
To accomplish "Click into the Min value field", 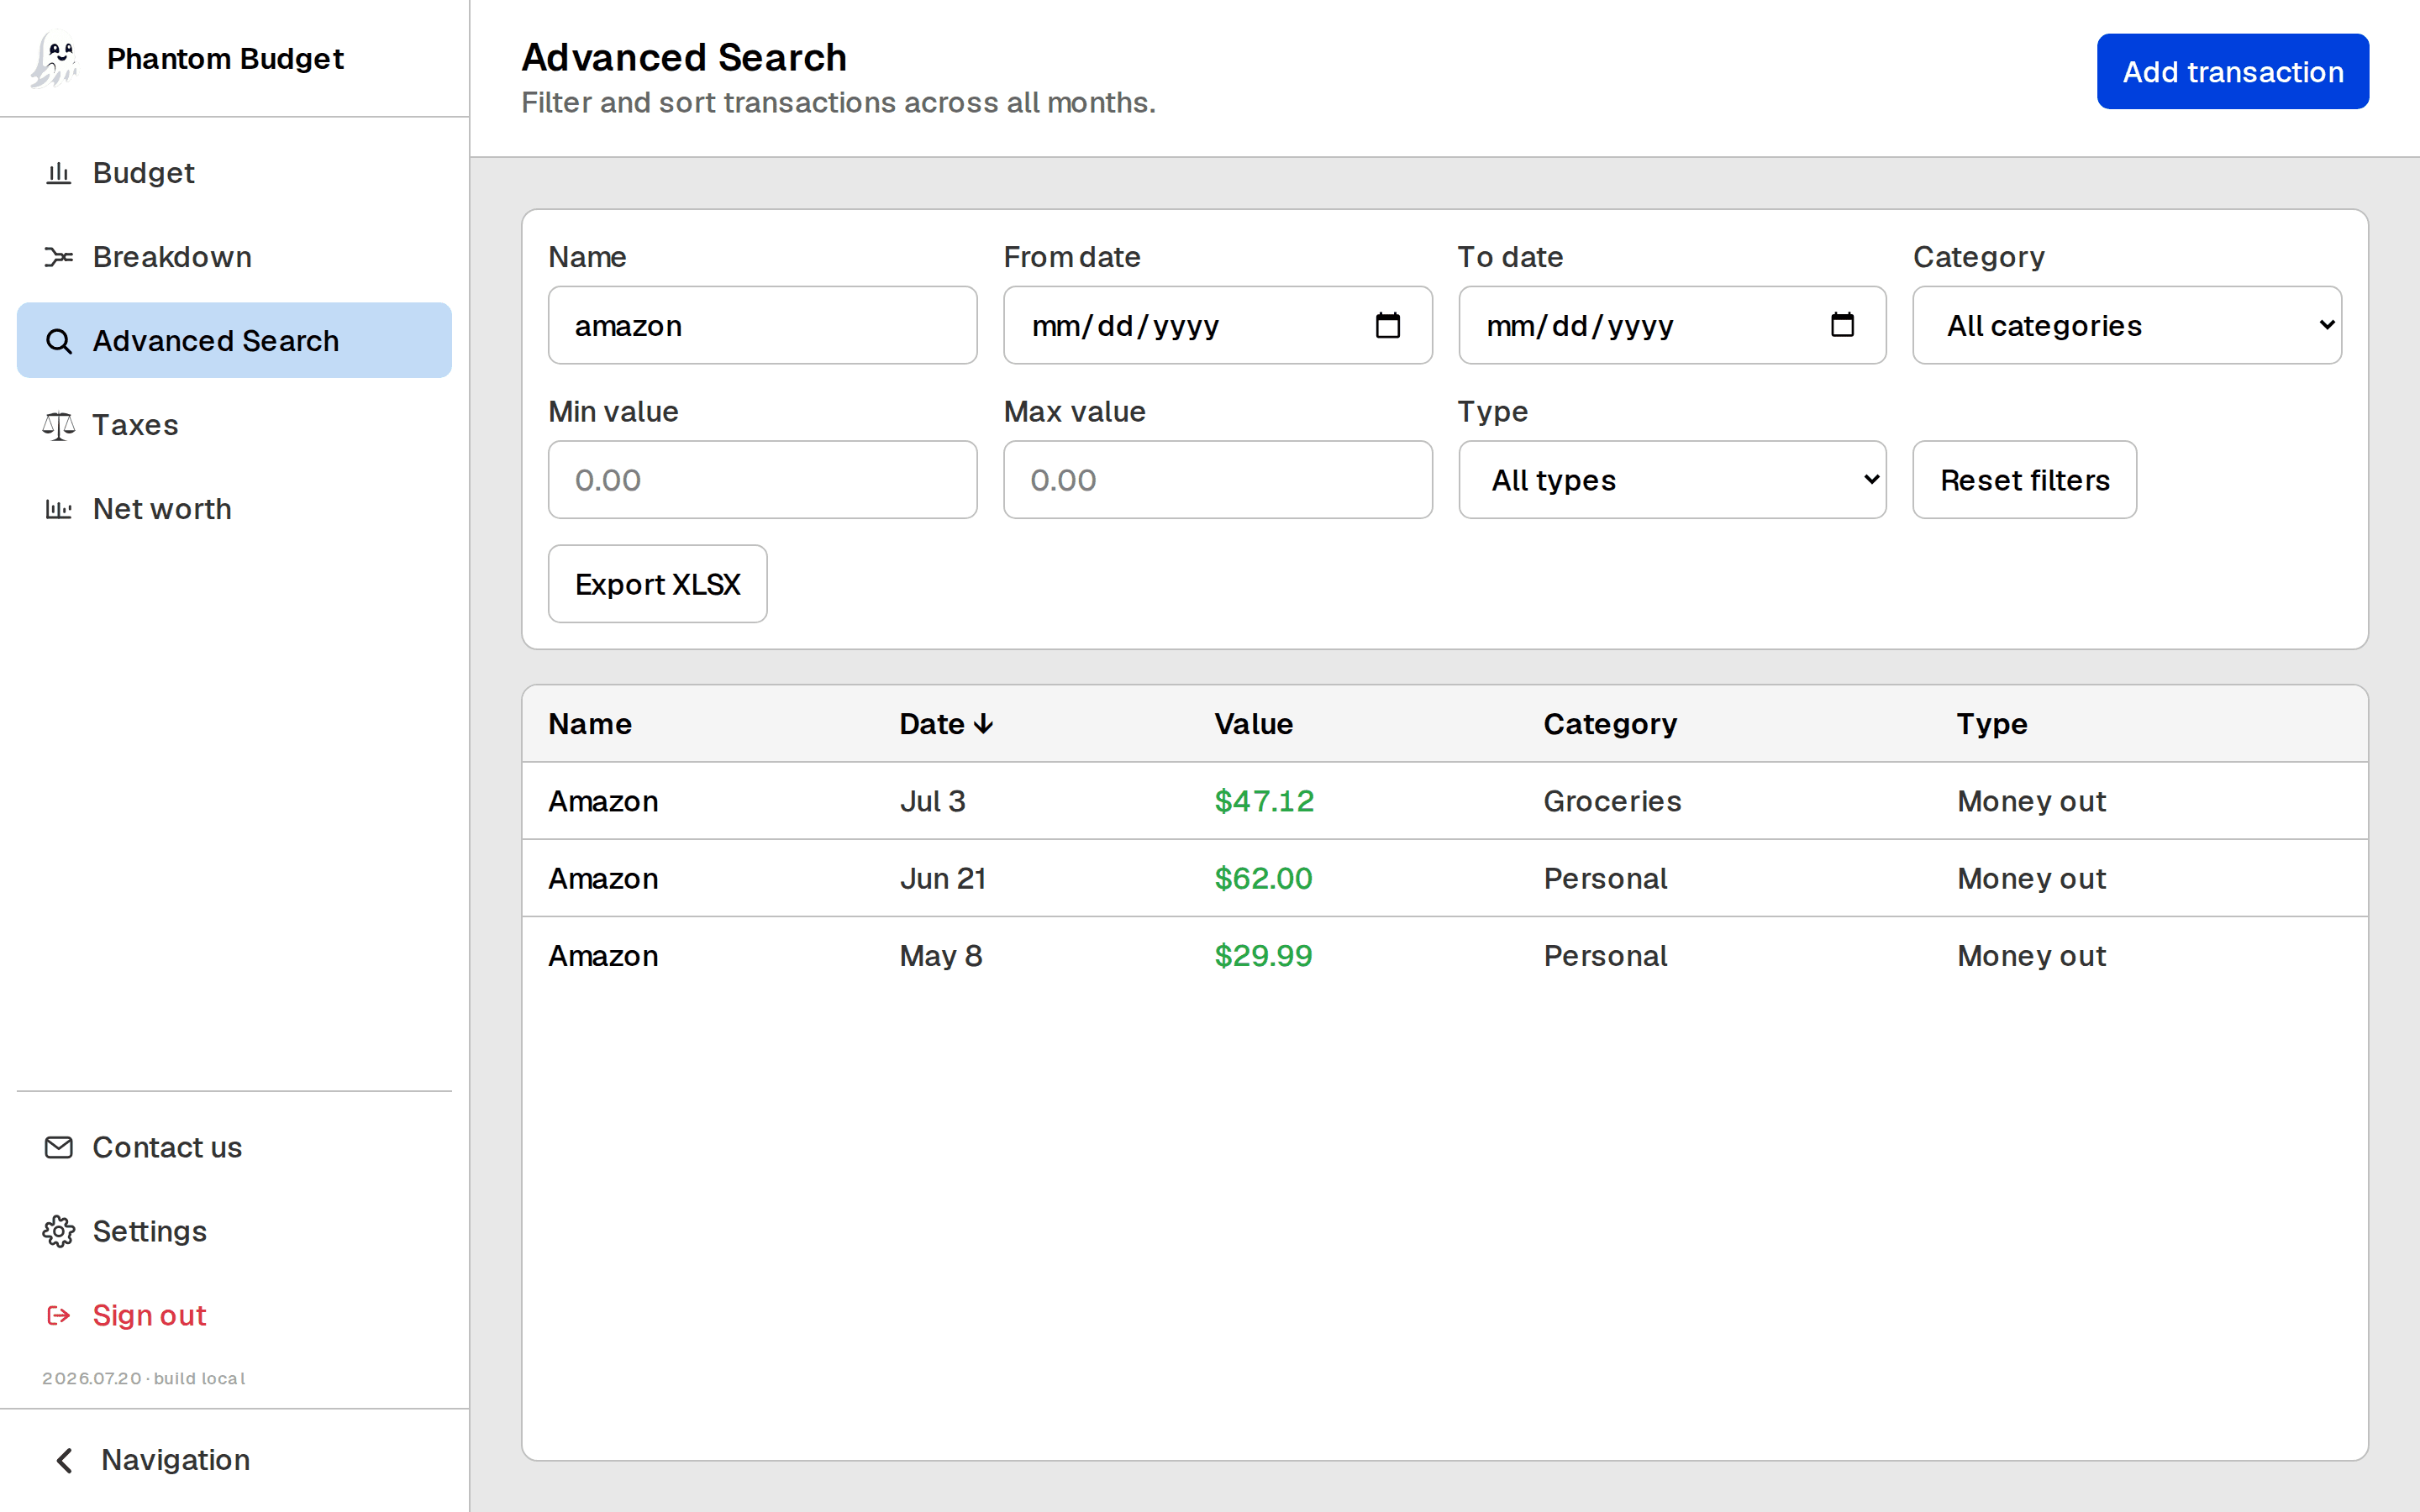I will 763,480.
